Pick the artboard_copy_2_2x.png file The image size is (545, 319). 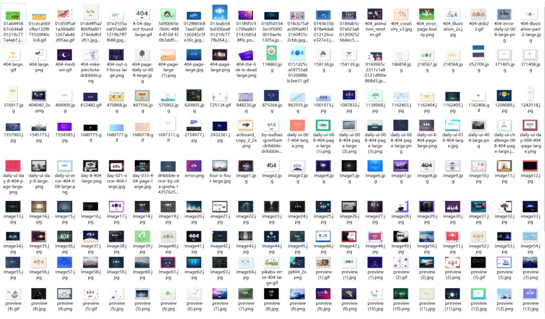pos(246,125)
